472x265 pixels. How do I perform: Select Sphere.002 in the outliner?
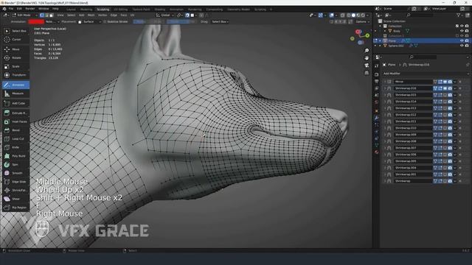396,46
